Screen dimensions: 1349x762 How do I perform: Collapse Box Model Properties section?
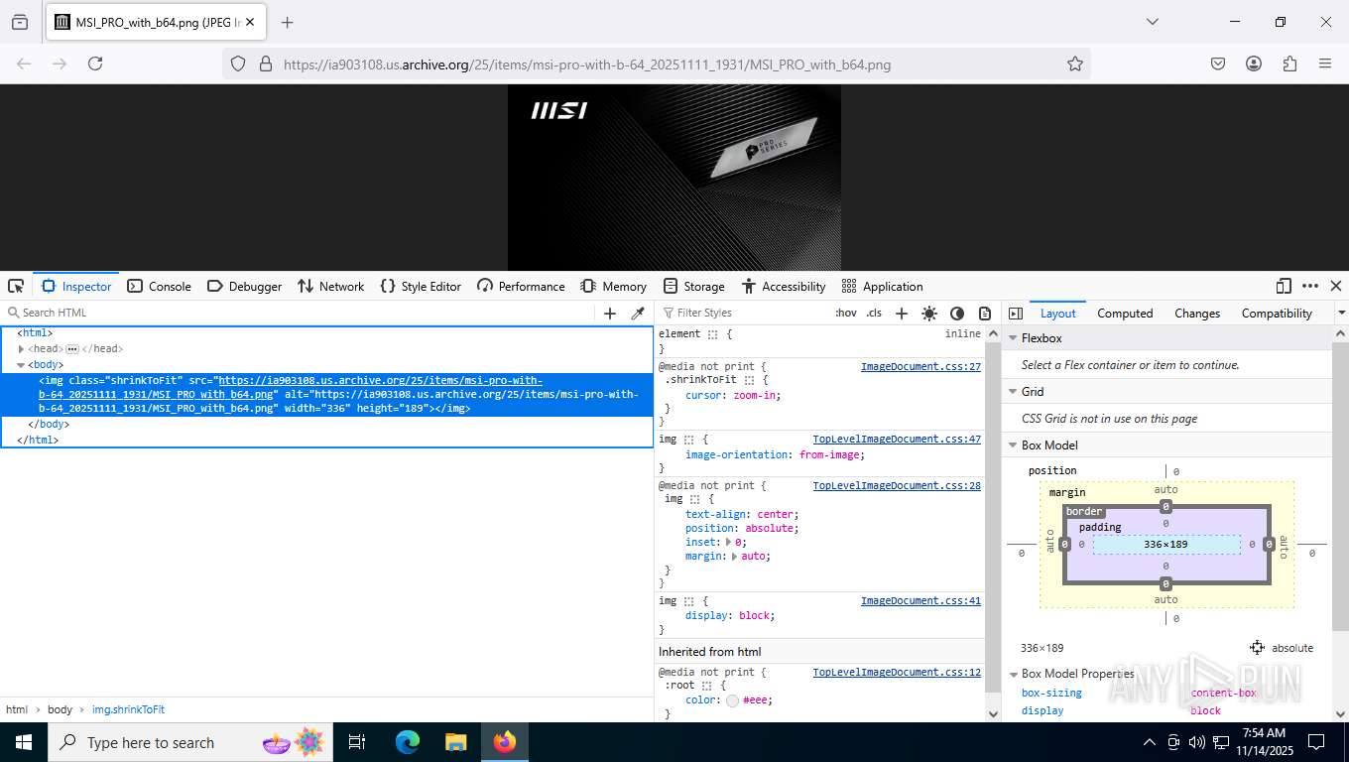[1014, 674]
